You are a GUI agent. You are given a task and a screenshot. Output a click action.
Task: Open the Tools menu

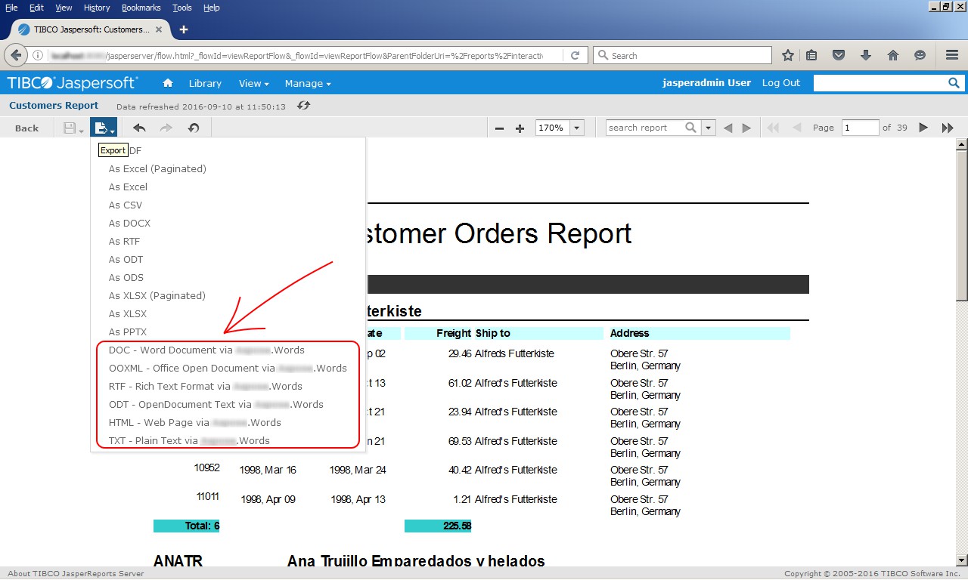click(x=182, y=8)
